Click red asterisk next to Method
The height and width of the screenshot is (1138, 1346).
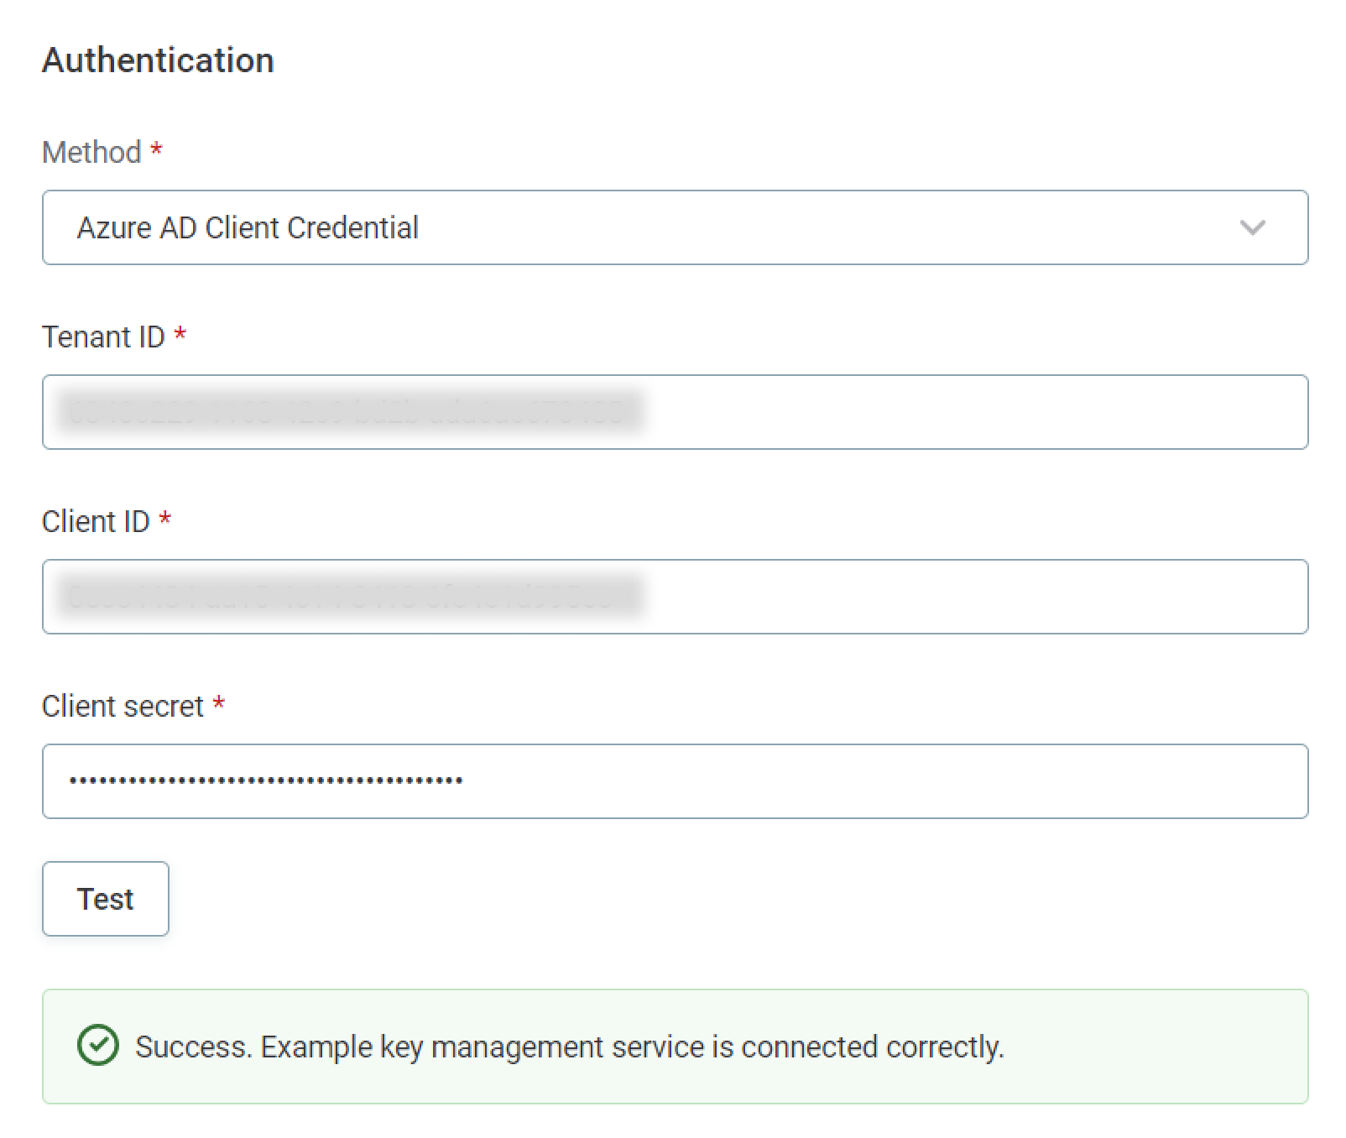point(156,150)
